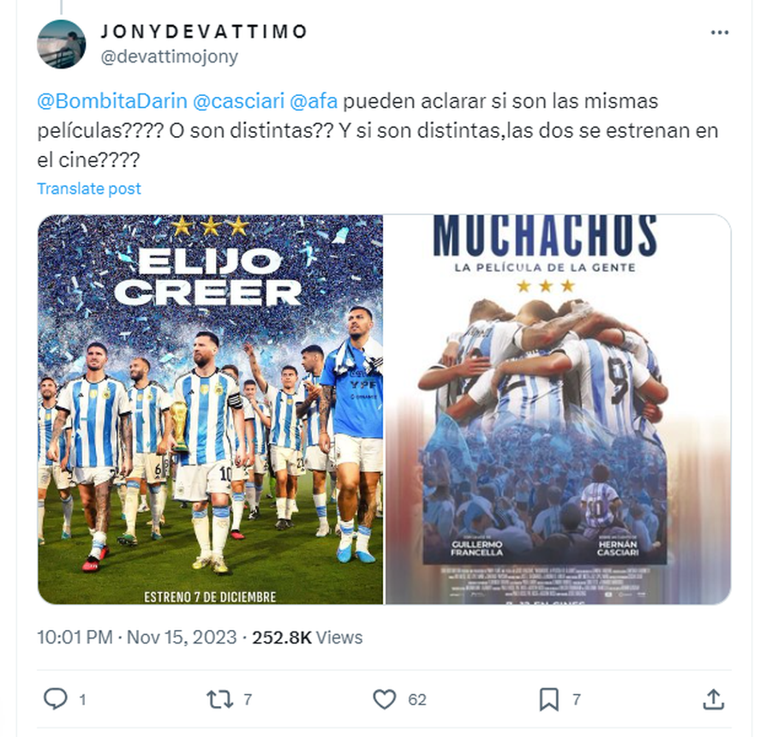The image size is (760, 737).
Task: Open the @afa mention
Action: pos(313,101)
